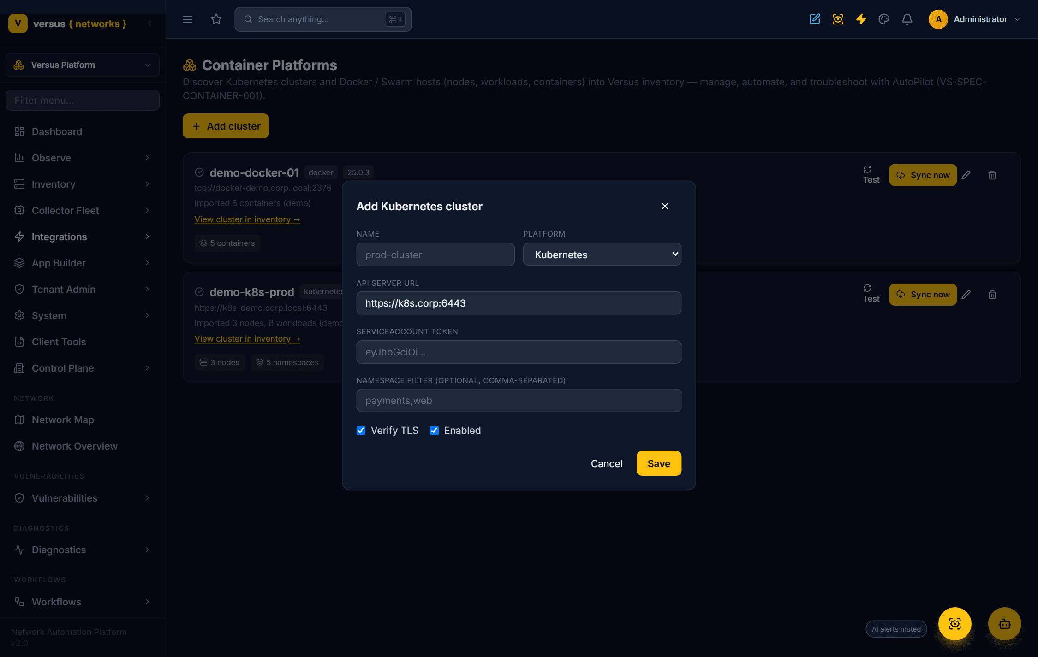Viewport: 1038px width, 657px height.
Task: Expand the Collector Fleet menu
Action: (x=83, y=211)
